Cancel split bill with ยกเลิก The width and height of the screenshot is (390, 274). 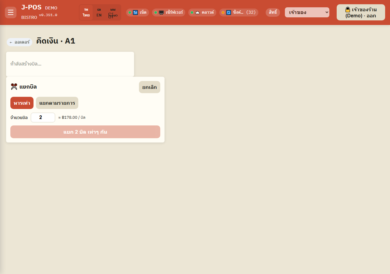150,87
